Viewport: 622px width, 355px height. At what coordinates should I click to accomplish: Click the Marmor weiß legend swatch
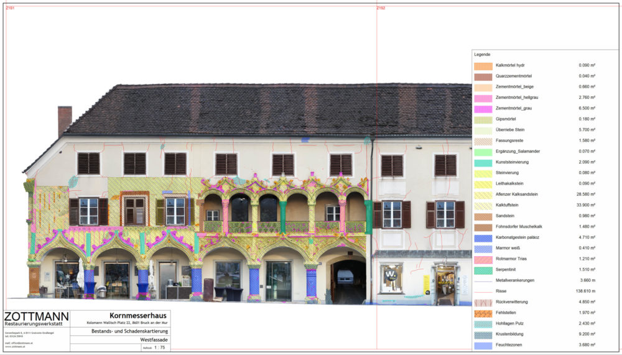pyautogui.click(x=483, y=248)
